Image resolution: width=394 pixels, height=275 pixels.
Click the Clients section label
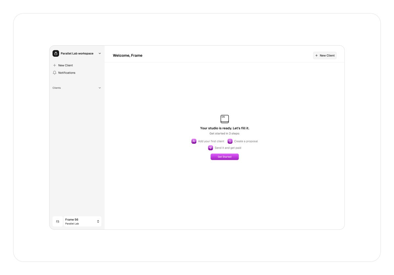click(x=56, y=88)
